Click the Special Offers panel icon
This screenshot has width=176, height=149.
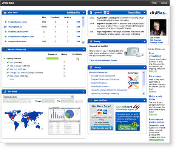(91, 100)
